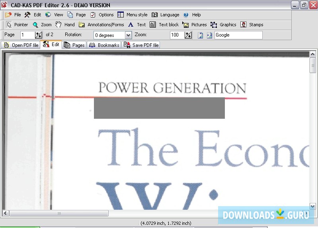Click the horizontal scrollbar thumb
Viewport: 318px width, 228px height.
pos(59,213)
